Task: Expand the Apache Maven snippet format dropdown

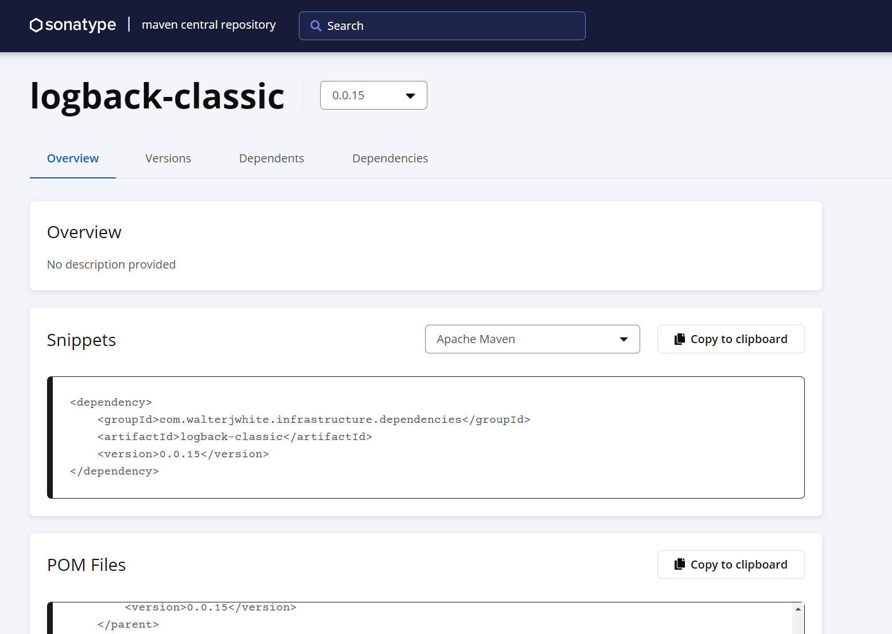Action: pyautogui.click(x=532, y=339)
